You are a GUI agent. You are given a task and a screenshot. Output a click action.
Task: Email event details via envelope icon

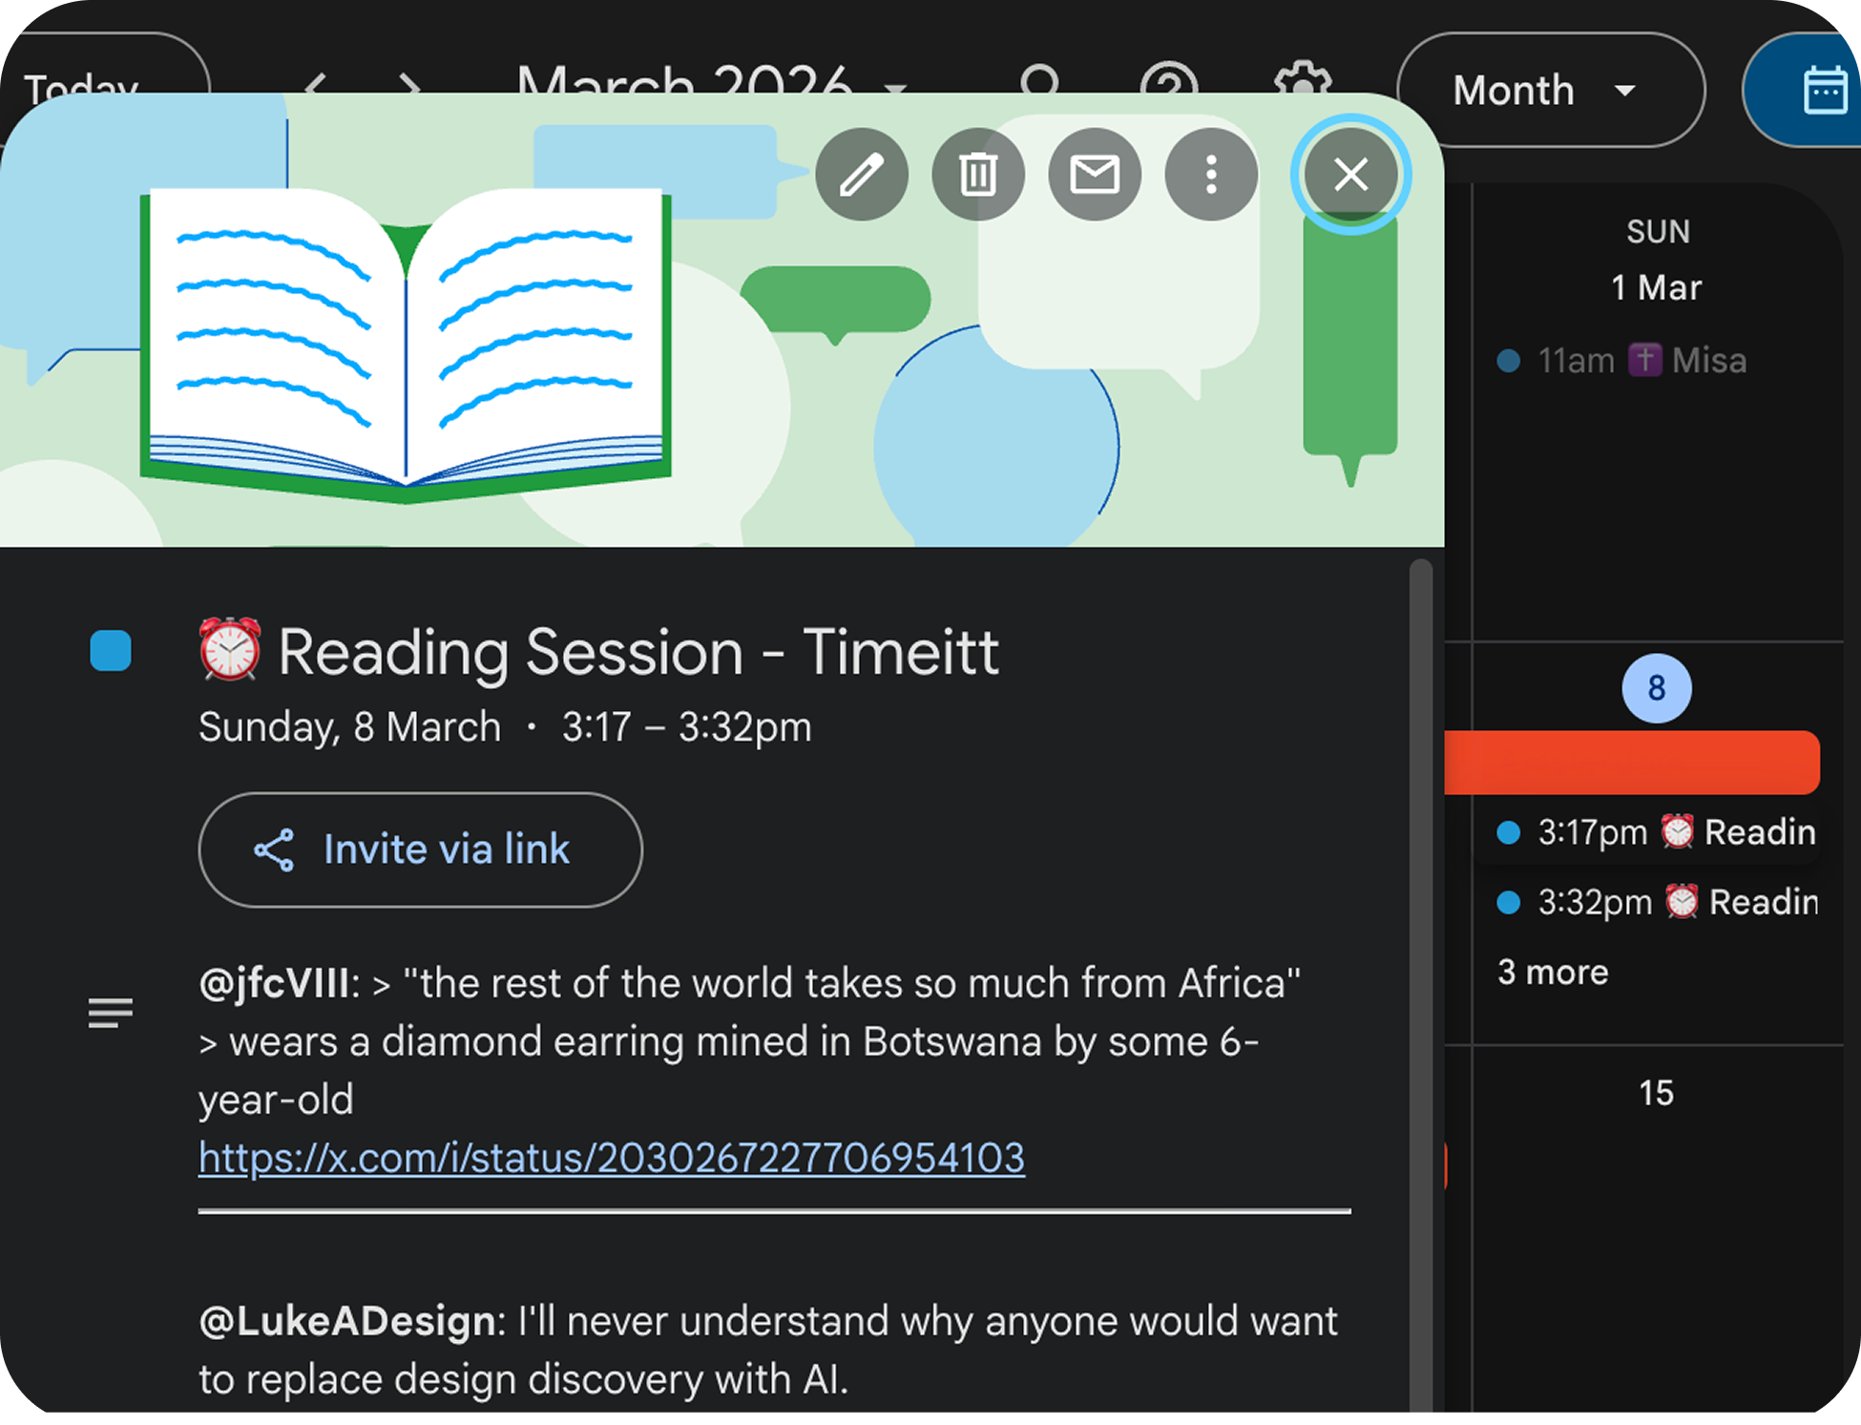(1095, 175)
